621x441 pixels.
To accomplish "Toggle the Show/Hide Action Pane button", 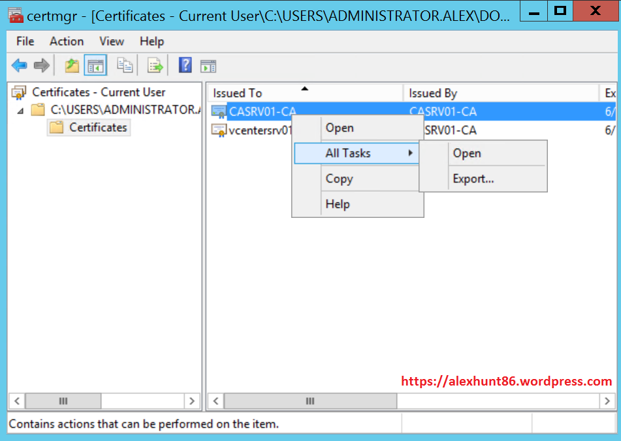I will point(208,66).
